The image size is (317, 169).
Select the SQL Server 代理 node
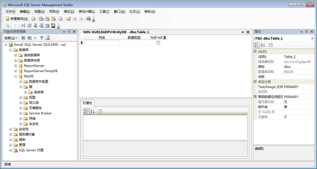[31, 150]
